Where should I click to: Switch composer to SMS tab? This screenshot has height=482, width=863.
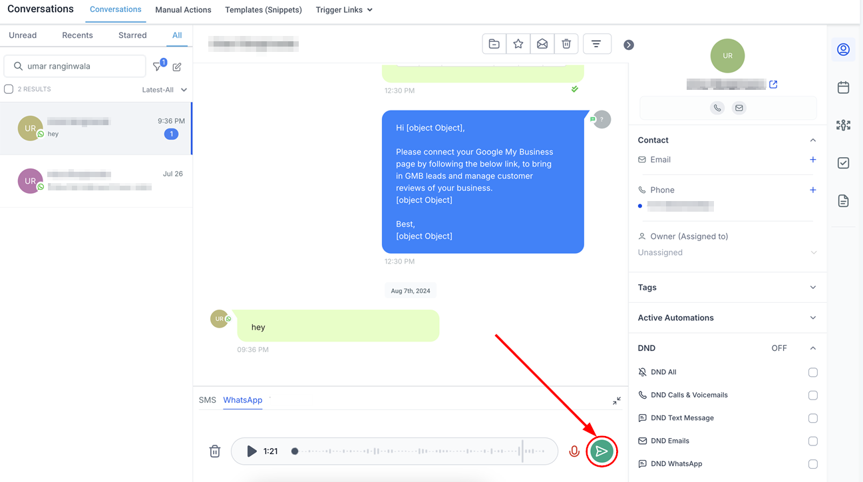click(208, 400)
